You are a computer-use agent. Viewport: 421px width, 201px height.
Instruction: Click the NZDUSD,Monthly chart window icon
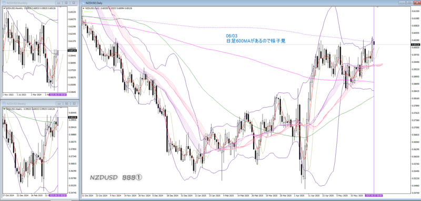coord(4,3)
